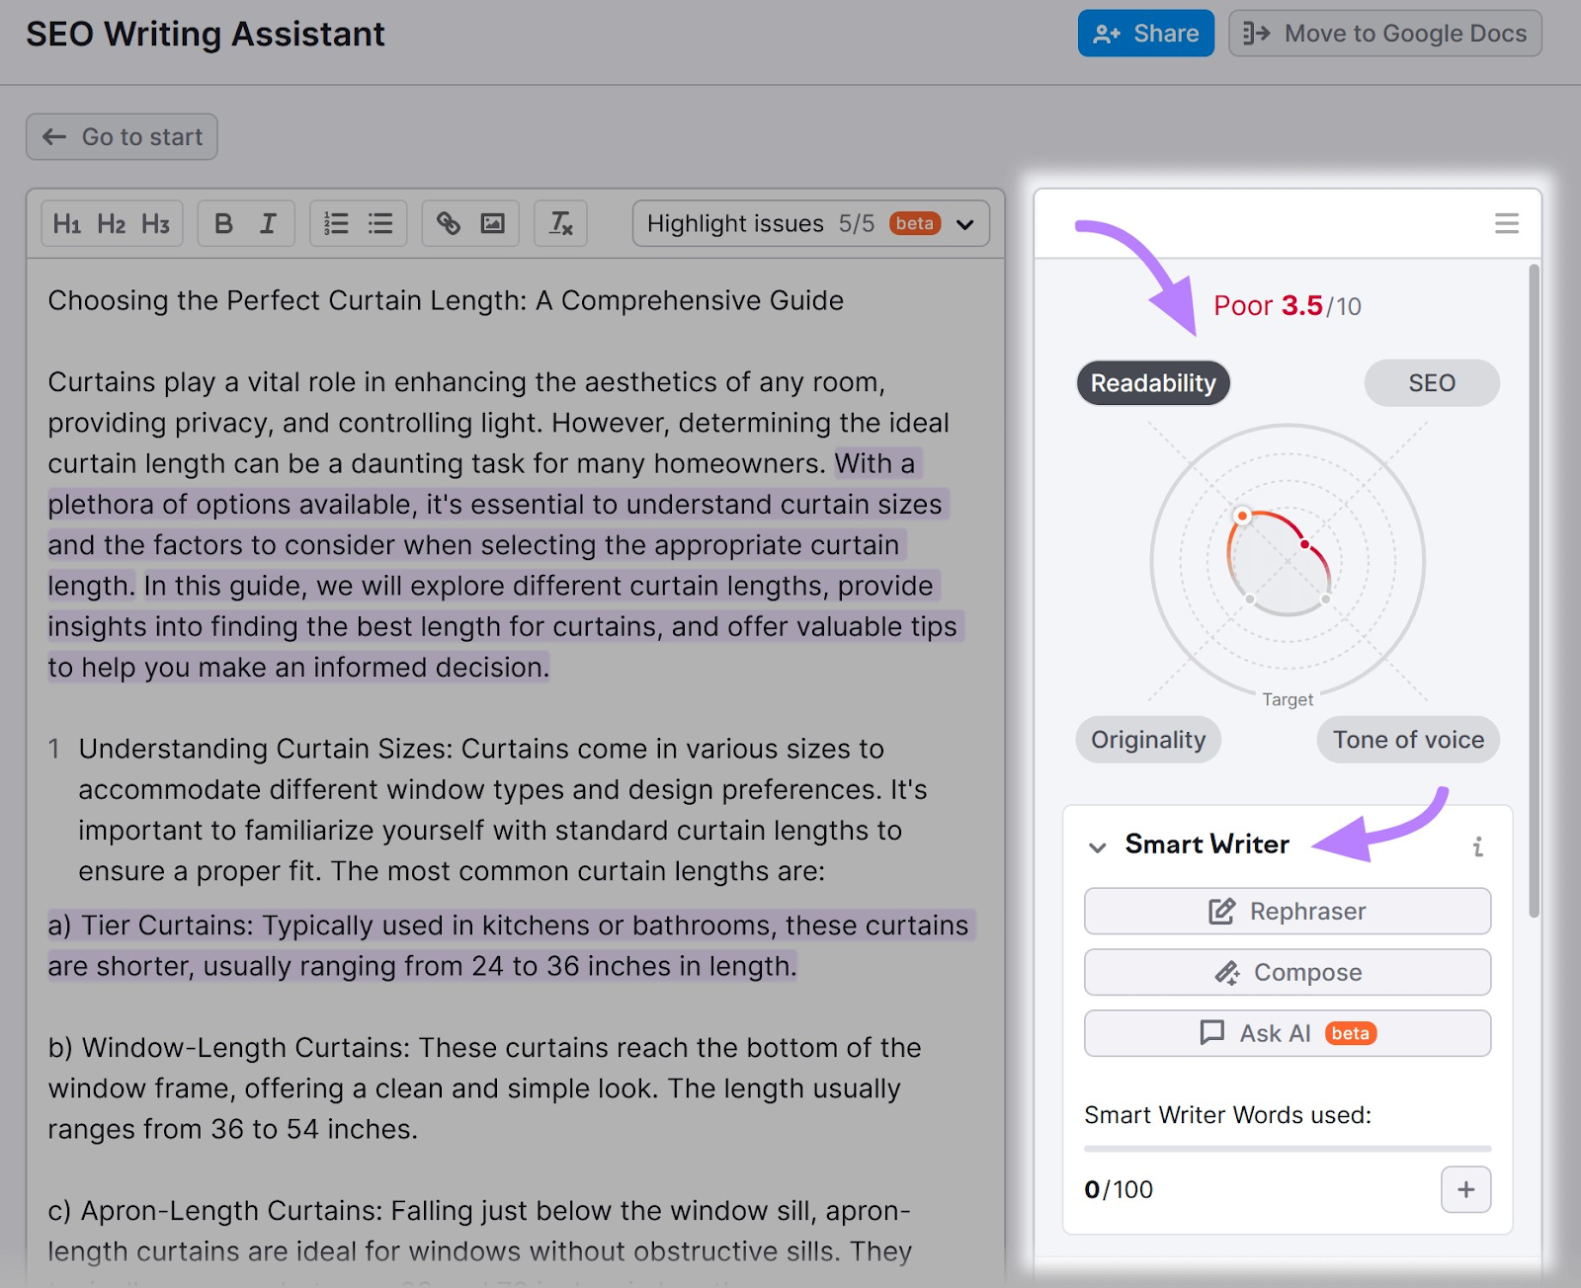Click the 'Understanding Curtain Sizes' list item
1581x1288 pixels.
pyautogui.click(x=503, y=810)
